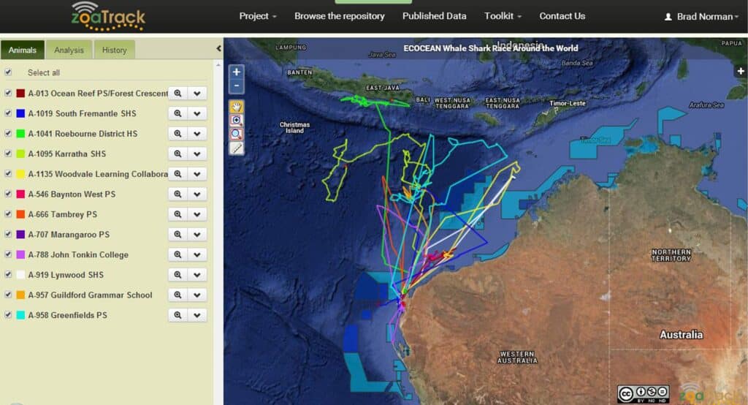Click the map zoom in plus button

(236, 72)
